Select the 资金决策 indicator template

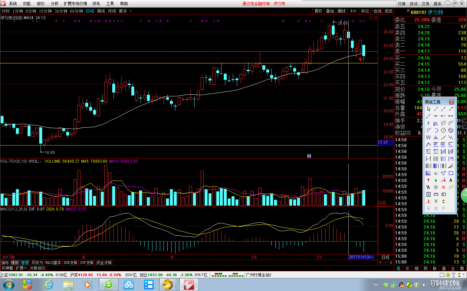coord(104,263)
